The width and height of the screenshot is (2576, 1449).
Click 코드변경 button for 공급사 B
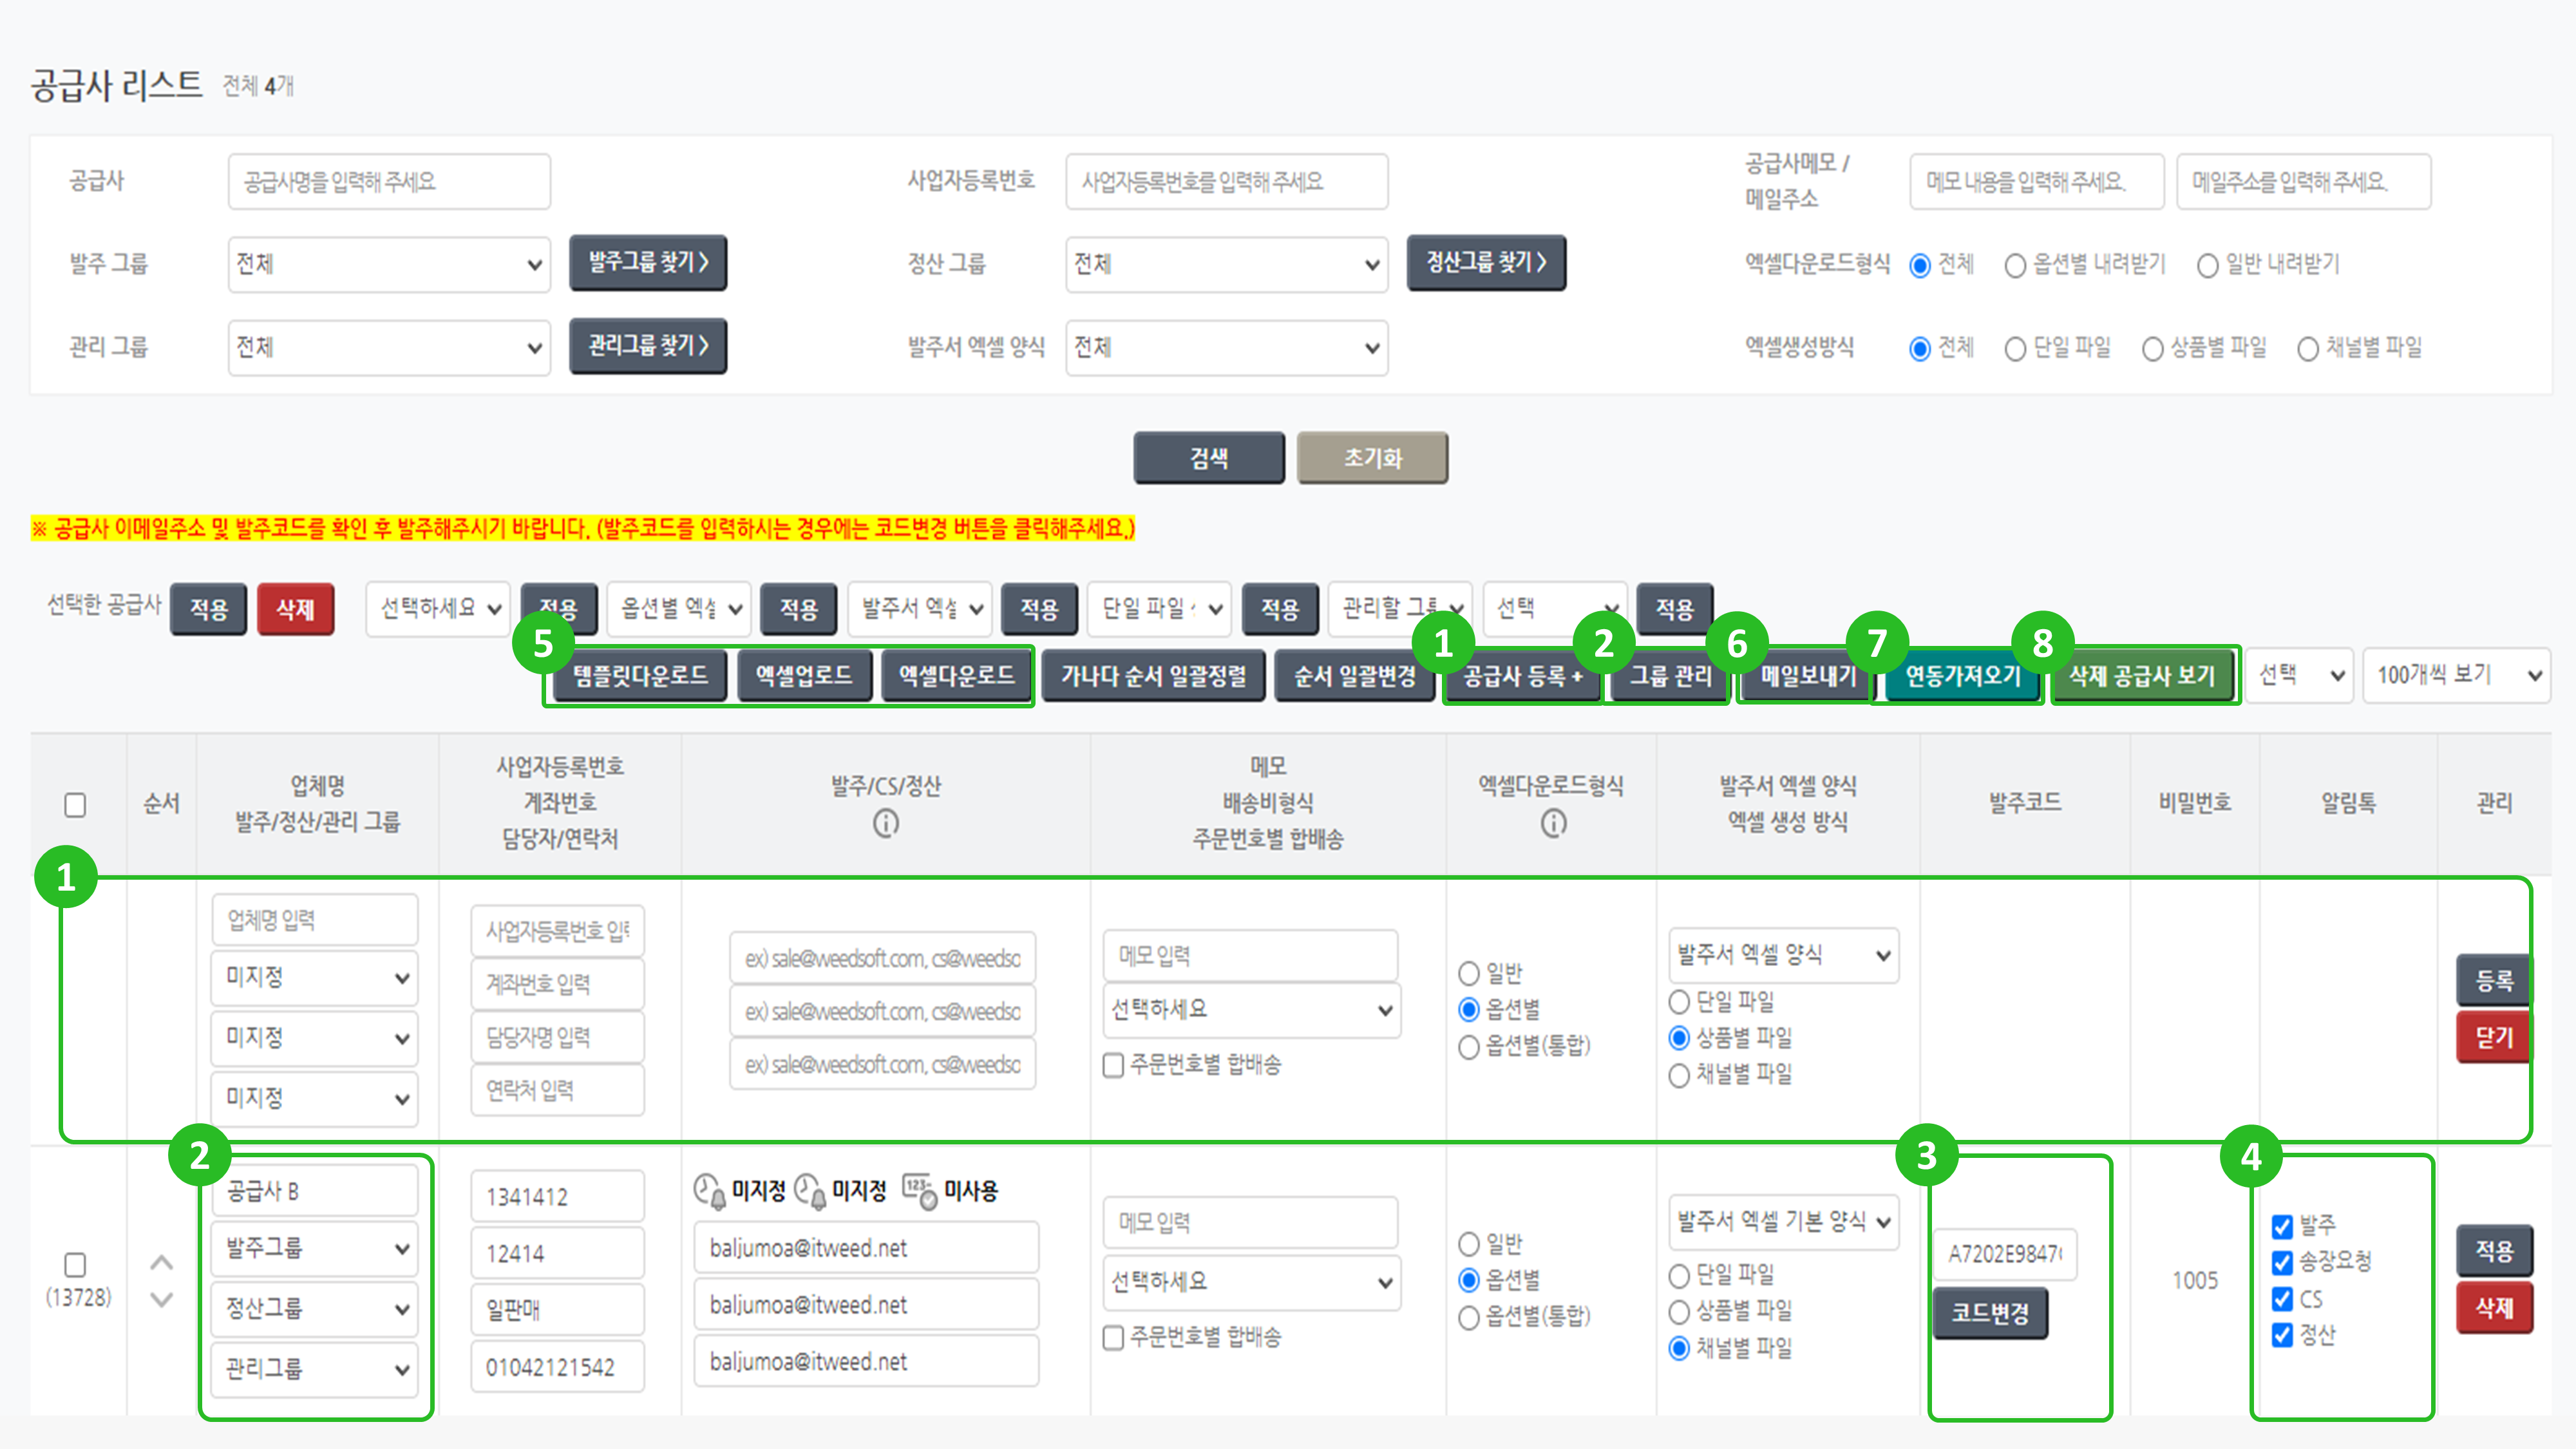1989,1312
